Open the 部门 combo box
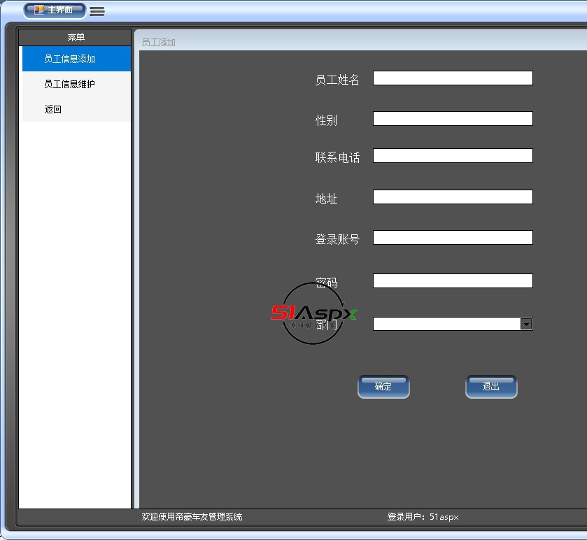The image size is (587, 540). (x=453, y=324)
